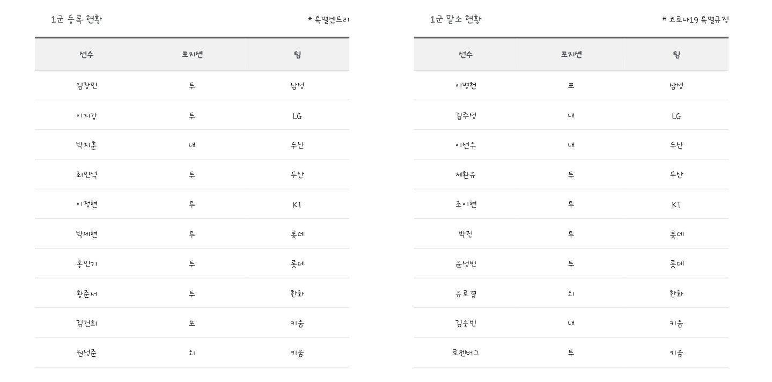Click 윤성빈 롯데 player name
772x382 pixels.
click(465, 264)
